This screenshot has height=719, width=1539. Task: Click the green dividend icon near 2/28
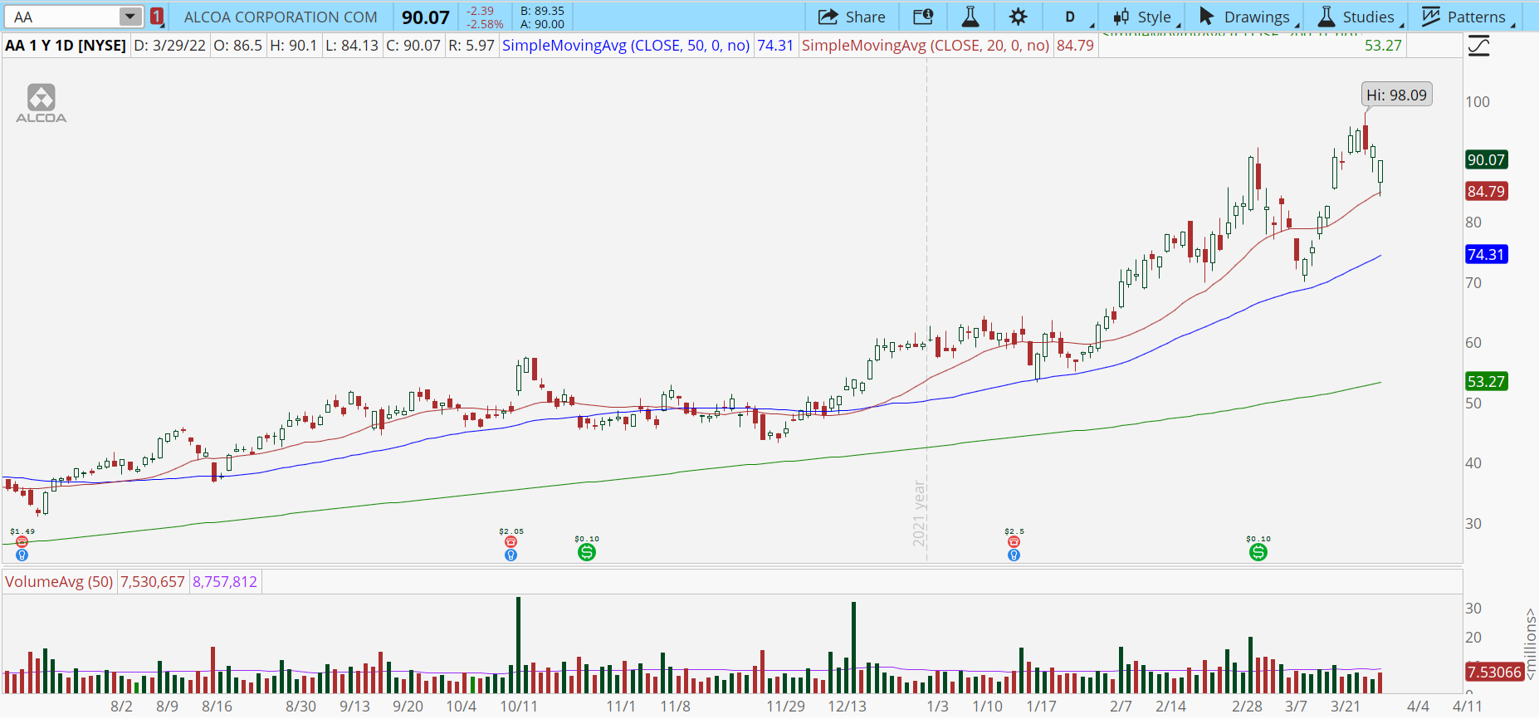1258,552
